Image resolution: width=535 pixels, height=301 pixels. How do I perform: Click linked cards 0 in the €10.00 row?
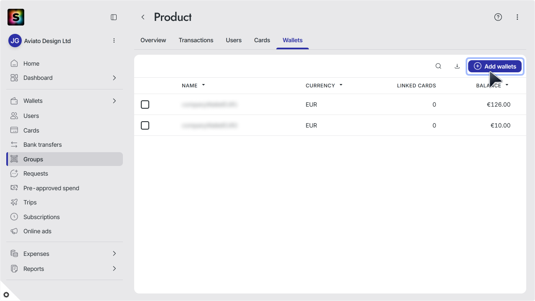[434, 125]
